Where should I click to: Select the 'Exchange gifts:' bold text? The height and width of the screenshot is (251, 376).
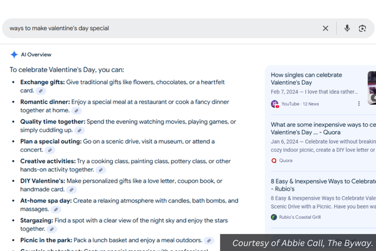[x=43, y=82]
